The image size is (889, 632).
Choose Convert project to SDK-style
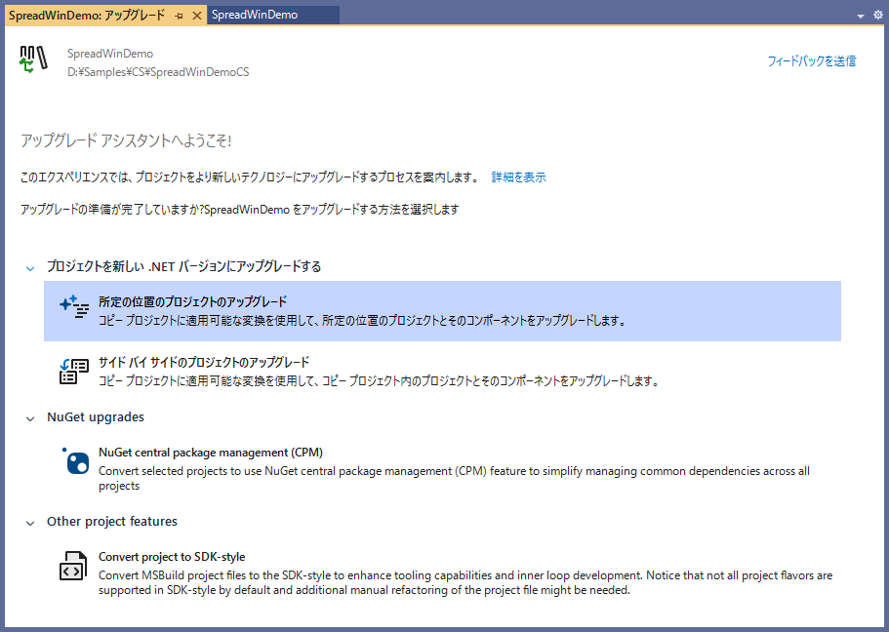(442, 573)
